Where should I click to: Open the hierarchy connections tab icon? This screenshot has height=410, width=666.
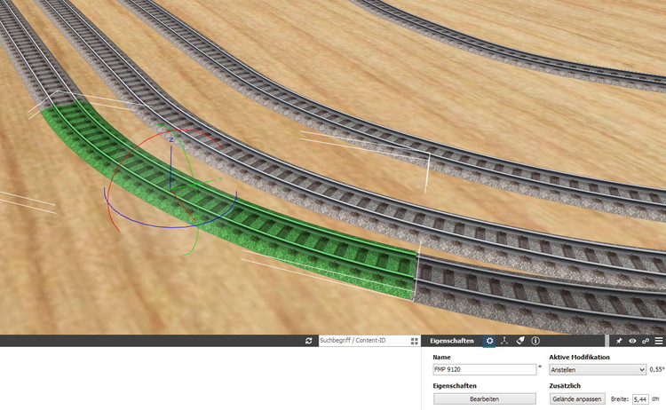pyautogui.click(x=504, y=341)
